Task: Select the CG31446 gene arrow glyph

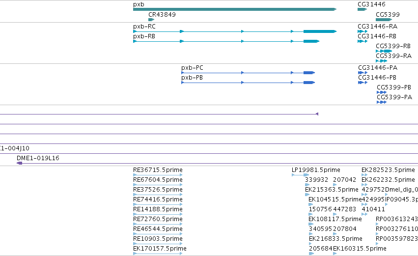Action: click(362, 9)
